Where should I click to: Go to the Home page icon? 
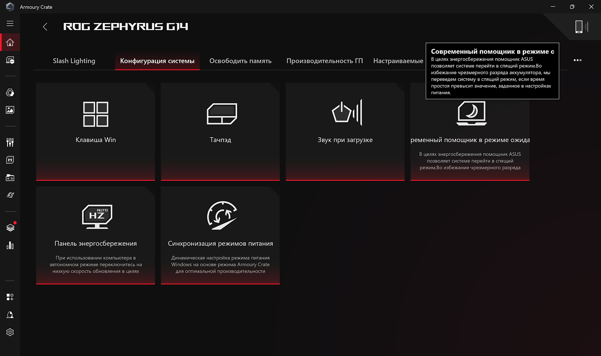point(10,42)
